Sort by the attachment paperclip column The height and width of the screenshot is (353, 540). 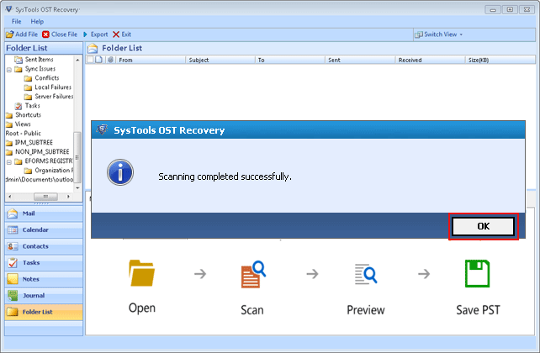click(x=110, y=60)
